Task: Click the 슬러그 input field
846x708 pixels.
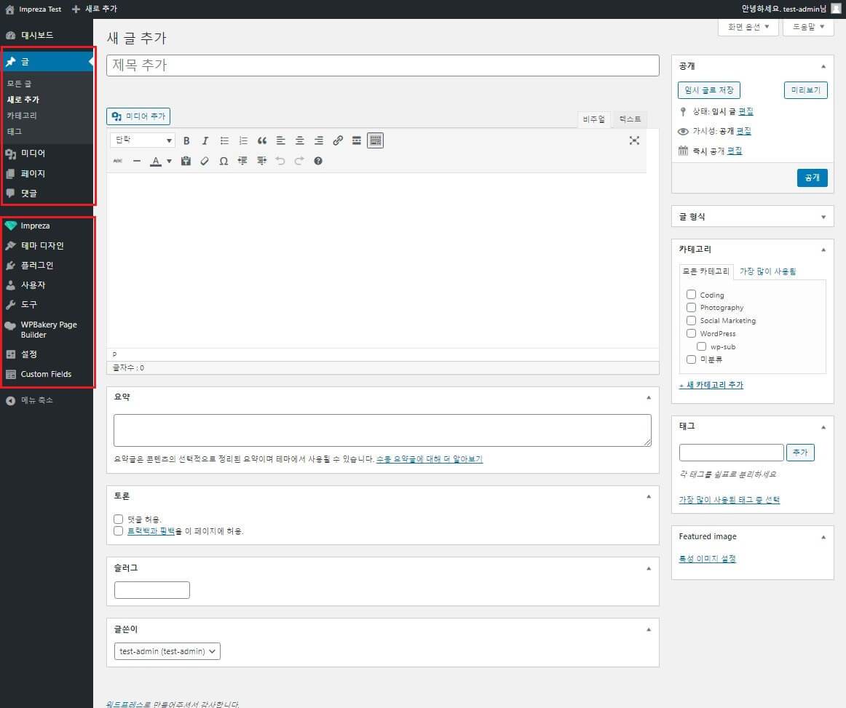Action: [152, 590]
